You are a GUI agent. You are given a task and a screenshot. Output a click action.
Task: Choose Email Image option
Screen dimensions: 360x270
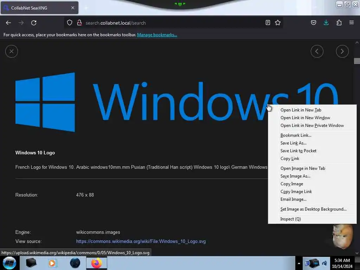click(312, 200)
